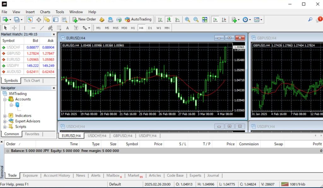
Task: Click the New Order button
Action: point(84,19)
